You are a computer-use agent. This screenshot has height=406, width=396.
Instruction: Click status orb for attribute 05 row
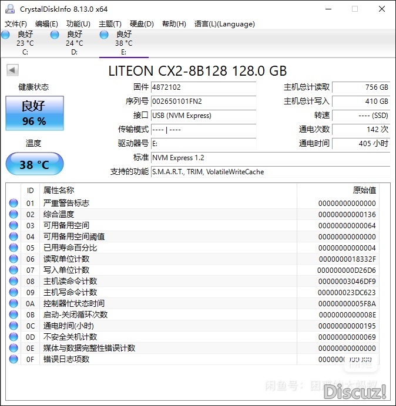pyautogui.click(x=14, y=248)
